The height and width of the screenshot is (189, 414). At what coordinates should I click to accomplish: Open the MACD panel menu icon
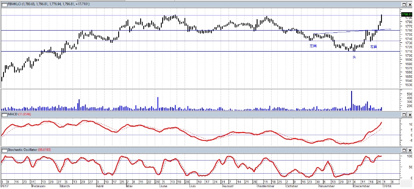coord(4,115)
